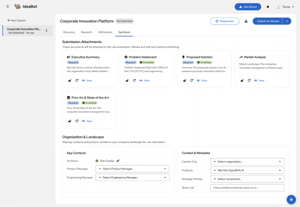Regenerate the Proposed Solution document
The height and width of the screenshot is (207, 300).
[191, 80]
